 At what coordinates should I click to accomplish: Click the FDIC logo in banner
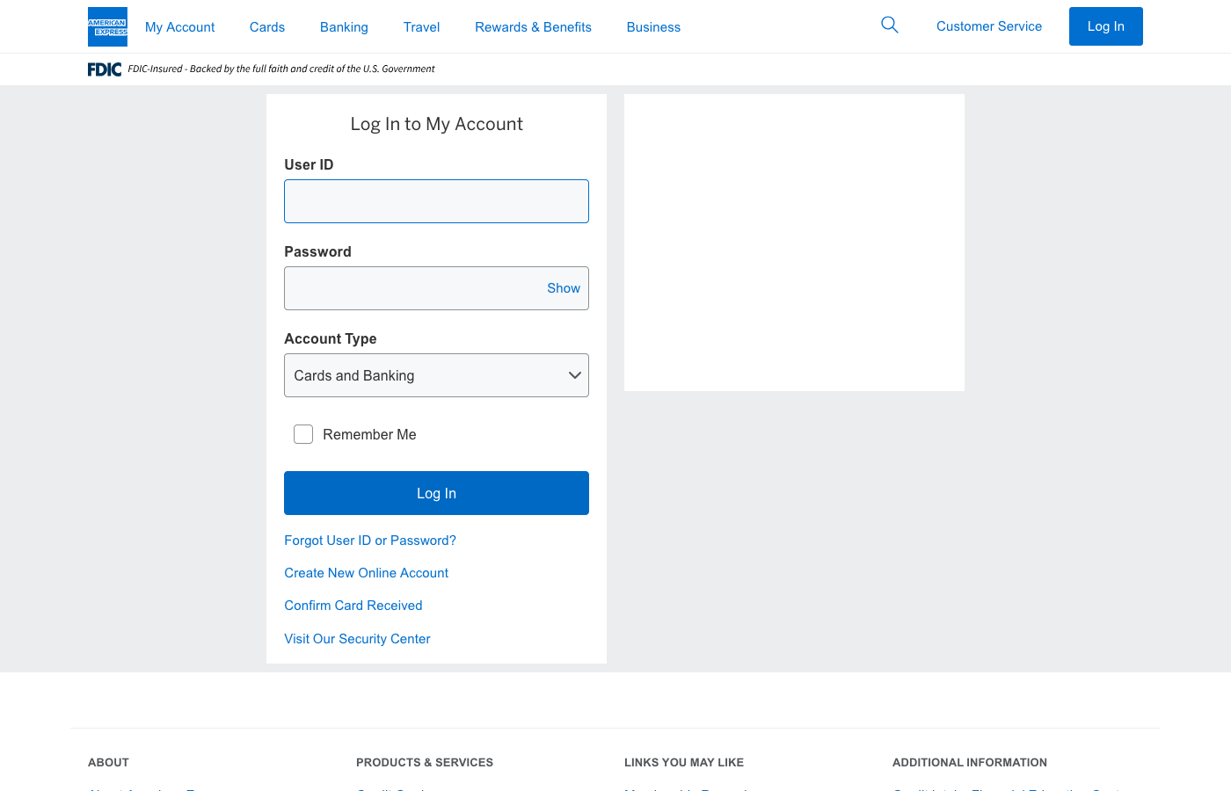point(105,69)
